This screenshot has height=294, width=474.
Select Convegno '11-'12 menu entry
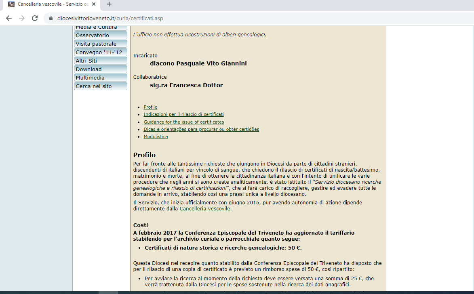coord(100,52)
